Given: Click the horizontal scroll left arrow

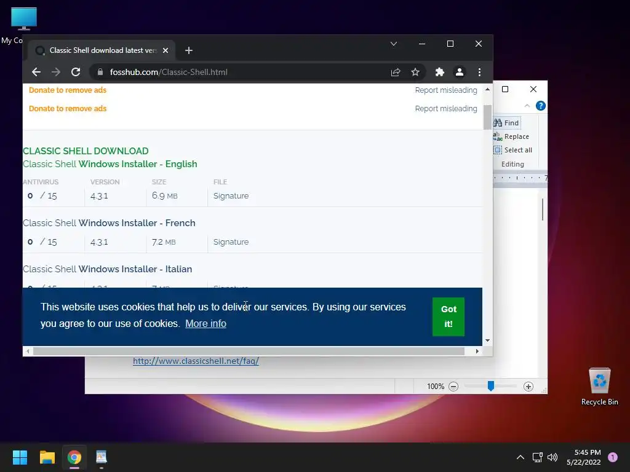Looking at the screenshot, I should pos(27,351).
